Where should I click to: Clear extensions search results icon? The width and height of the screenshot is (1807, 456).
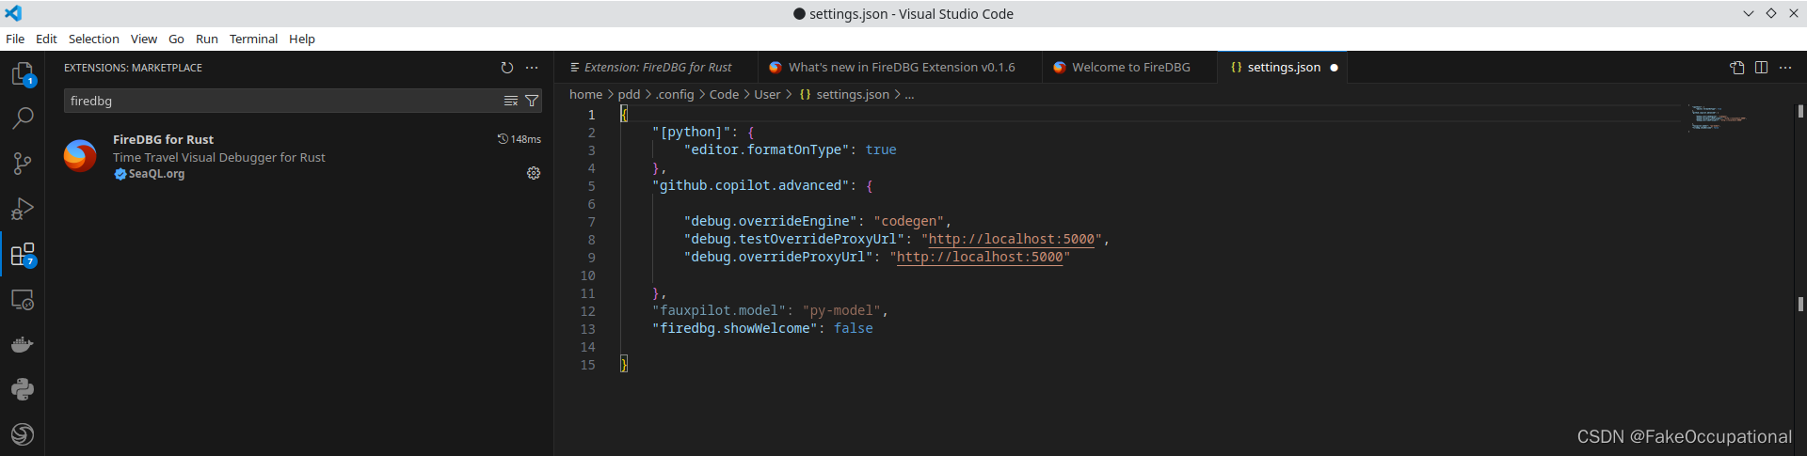tap(511, 101)
